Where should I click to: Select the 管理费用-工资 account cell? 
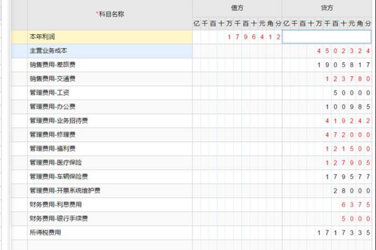coord(110,93)
